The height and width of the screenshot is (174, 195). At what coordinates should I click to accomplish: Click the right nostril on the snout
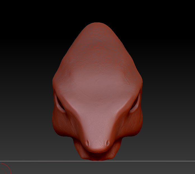[x=108, y=144]
